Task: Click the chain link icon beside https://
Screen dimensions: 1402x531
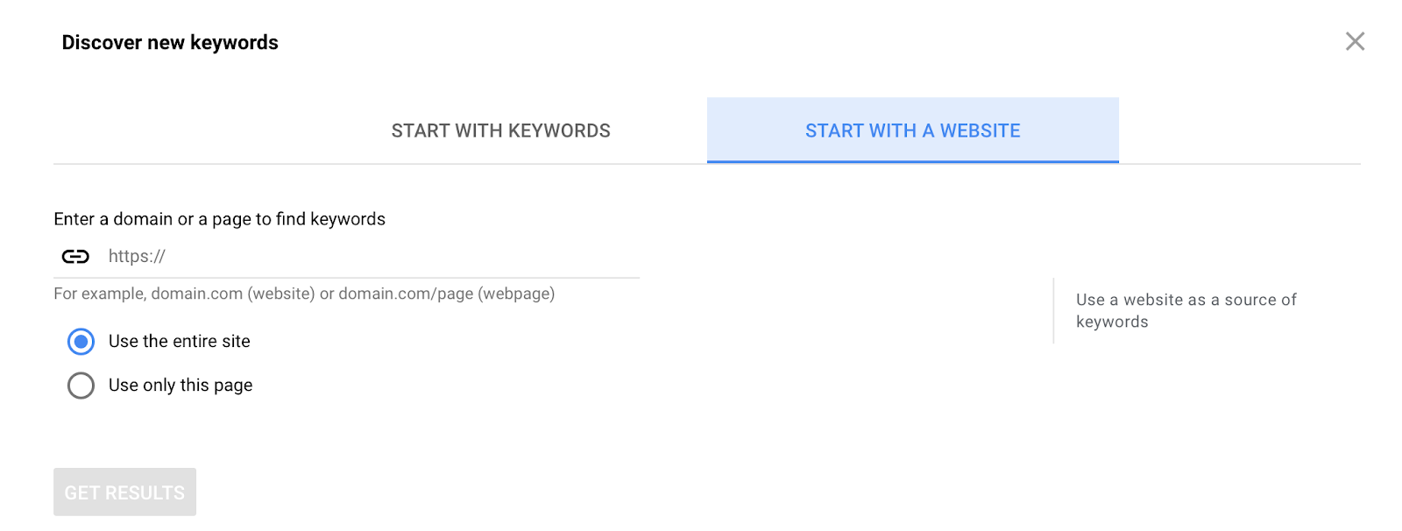Action: (75, 256)
